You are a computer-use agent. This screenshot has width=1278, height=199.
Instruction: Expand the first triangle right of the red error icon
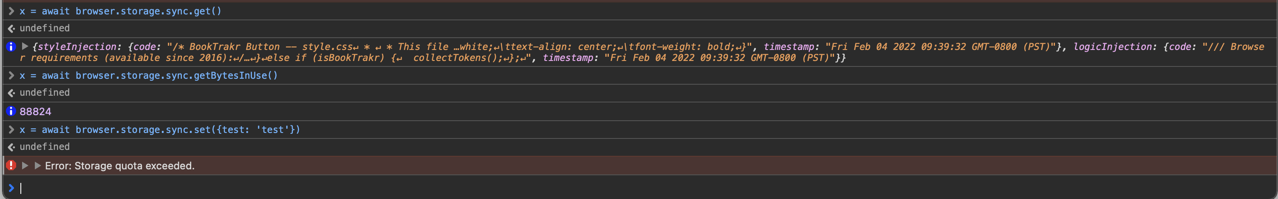tap(25, 165)
